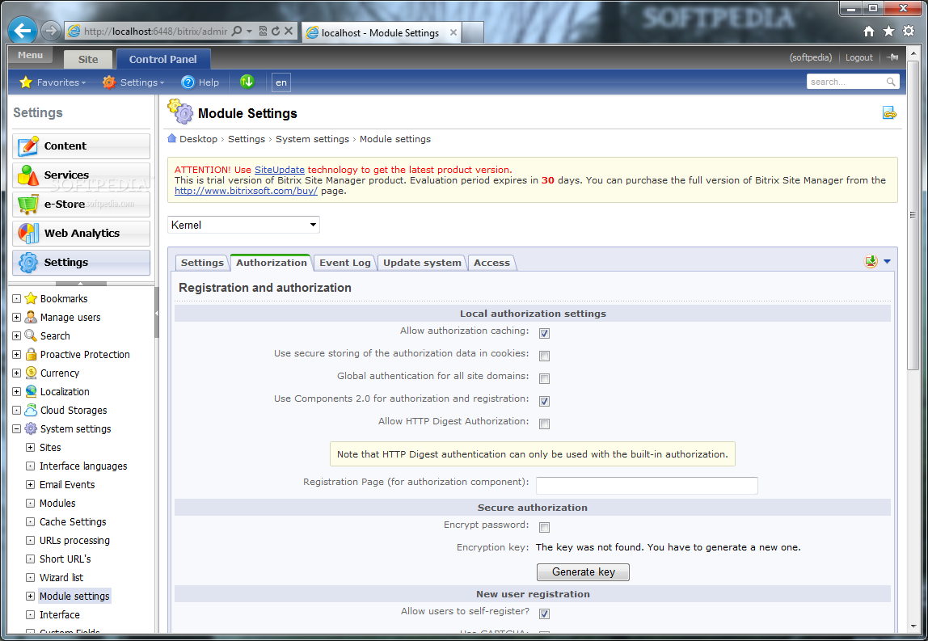Click the SiteUpdate link
The height and width of the screenshot is (641, 928).
[x=280, y=169]
